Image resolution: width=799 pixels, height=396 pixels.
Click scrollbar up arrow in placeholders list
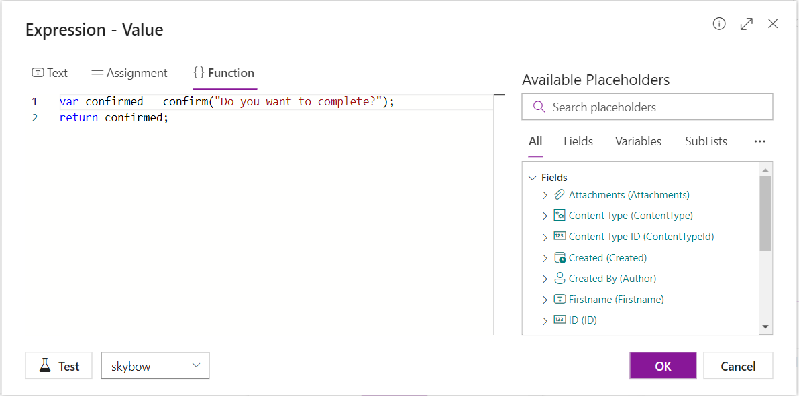pos(765,170)
